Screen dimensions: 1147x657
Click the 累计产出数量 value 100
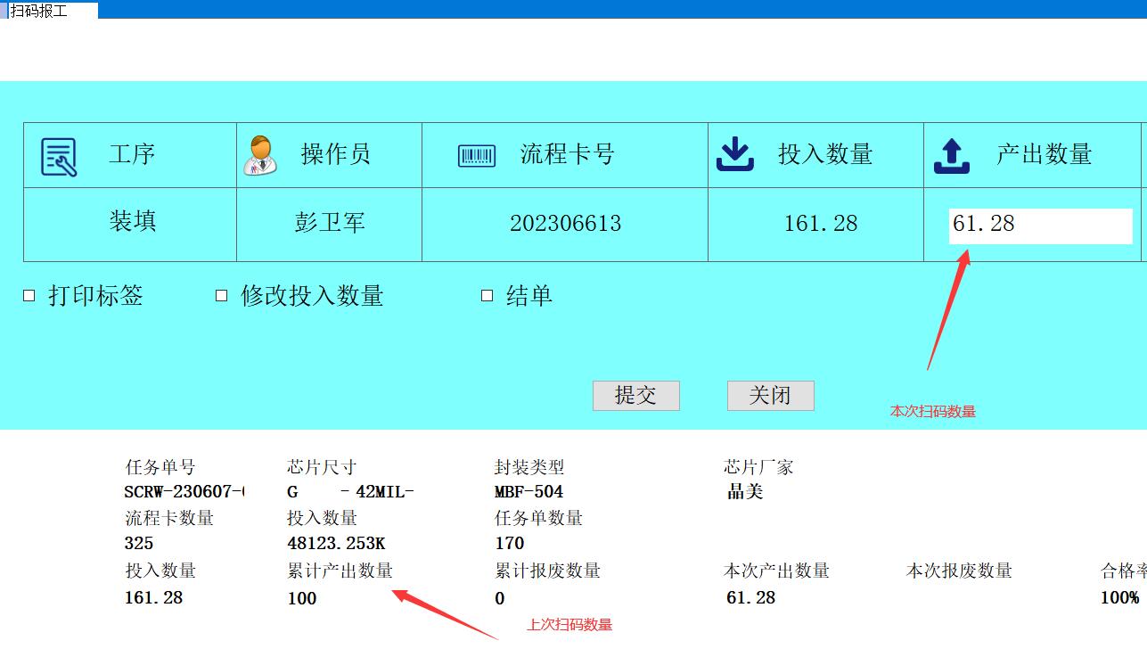302,598
